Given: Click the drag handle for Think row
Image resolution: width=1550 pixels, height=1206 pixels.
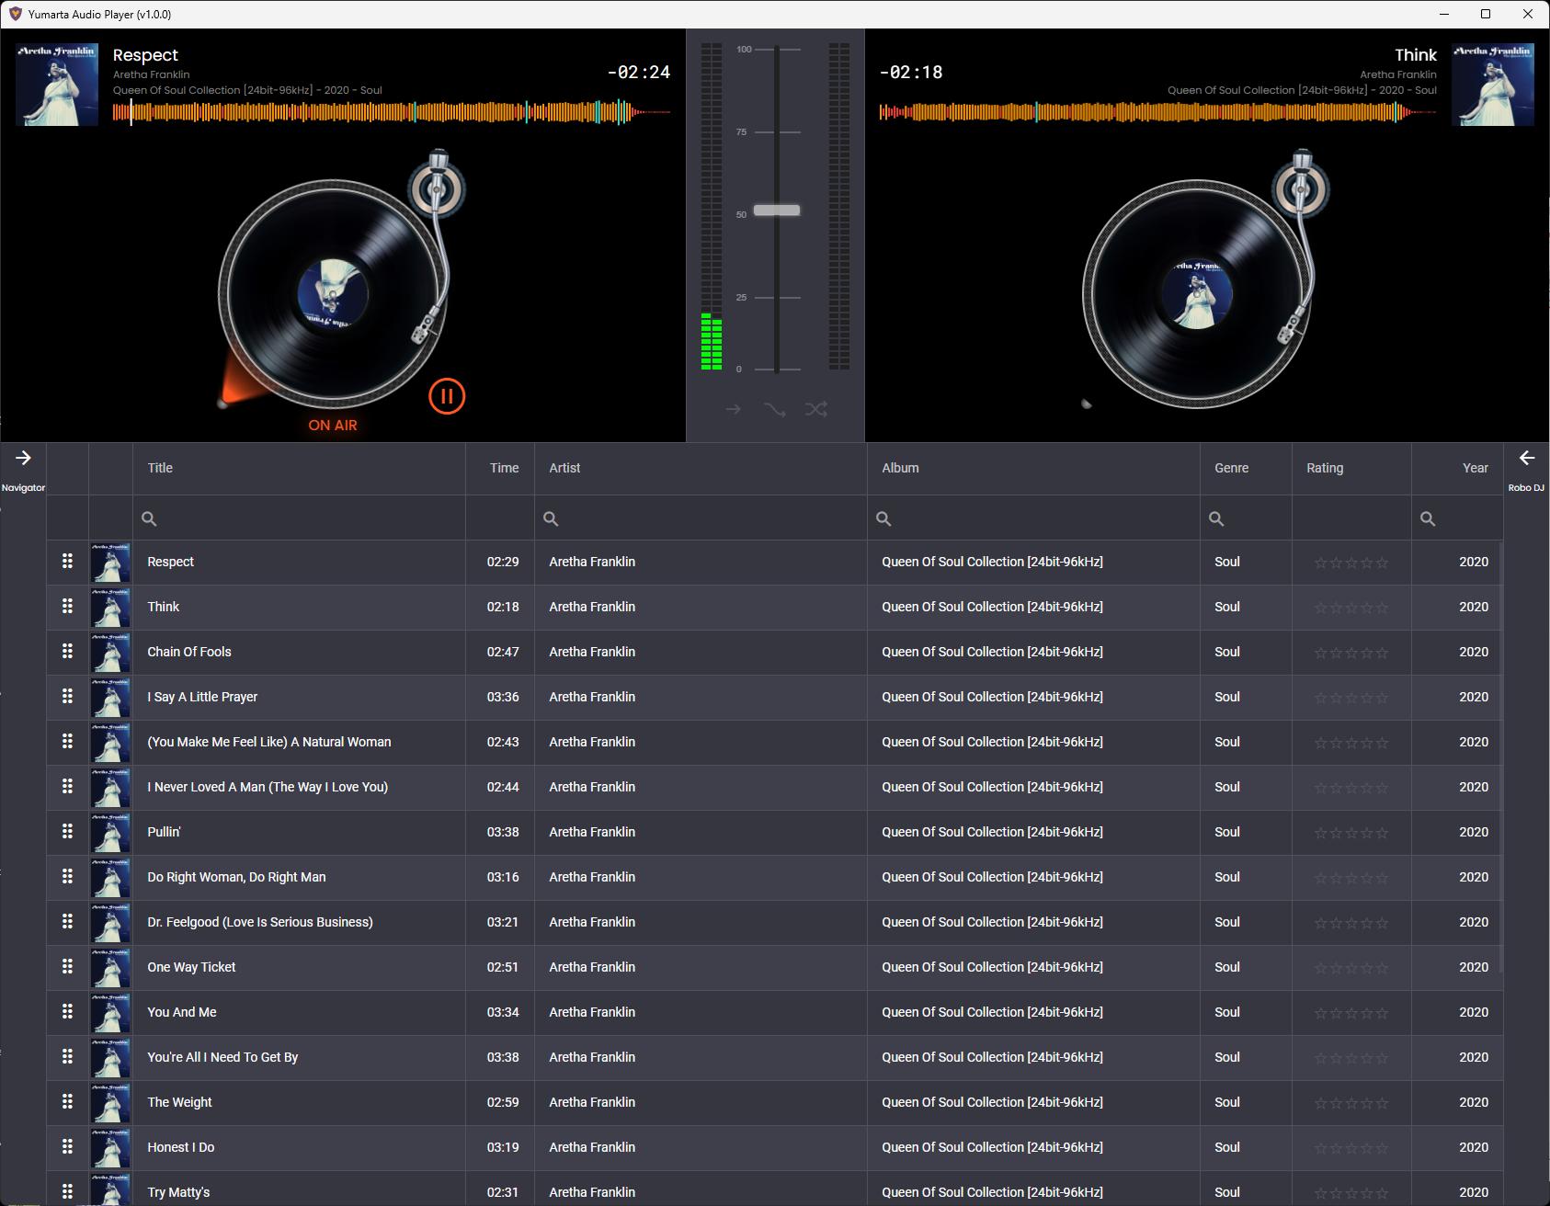Looking at the screenshot, I should tap(67, 606).
